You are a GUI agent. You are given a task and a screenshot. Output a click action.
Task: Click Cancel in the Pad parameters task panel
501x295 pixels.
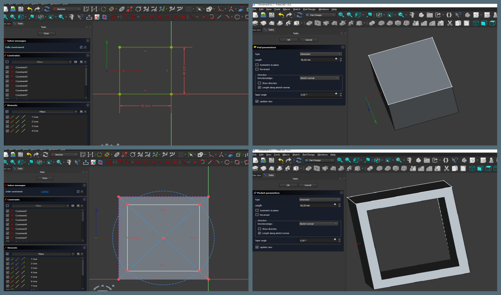pyautogui.click(x=309, y=40)
